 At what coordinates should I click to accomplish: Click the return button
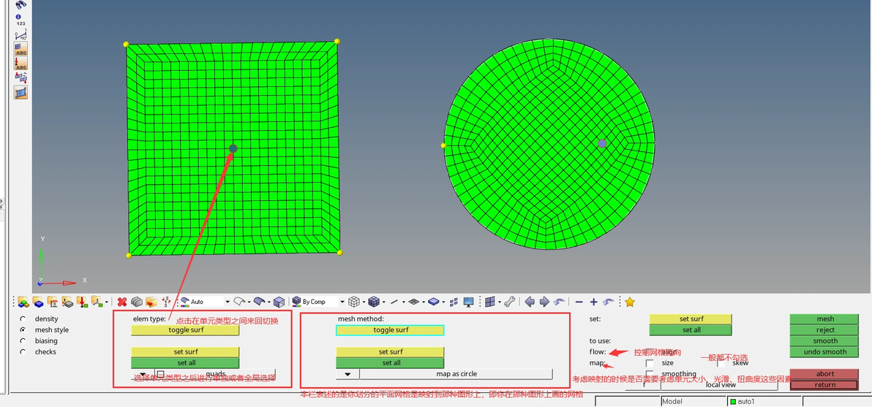tap(825, 385)
